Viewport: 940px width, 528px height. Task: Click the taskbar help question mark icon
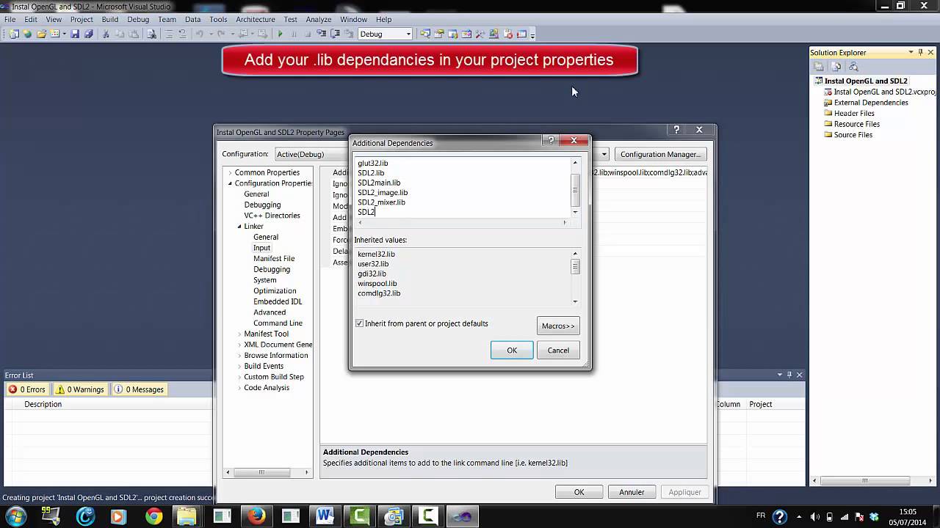[780, 516]
